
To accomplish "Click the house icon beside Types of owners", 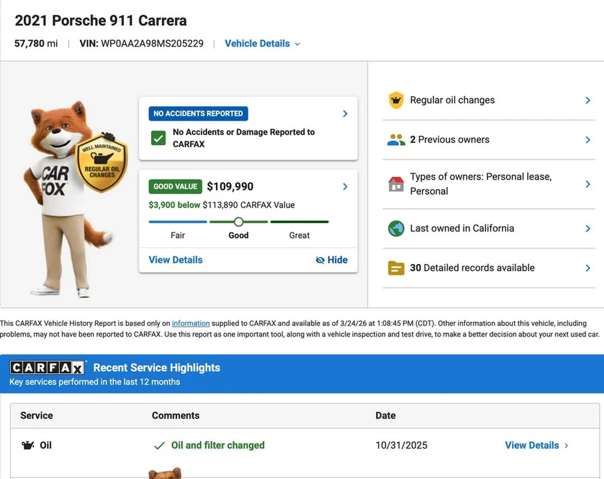I will pos(396,184).
